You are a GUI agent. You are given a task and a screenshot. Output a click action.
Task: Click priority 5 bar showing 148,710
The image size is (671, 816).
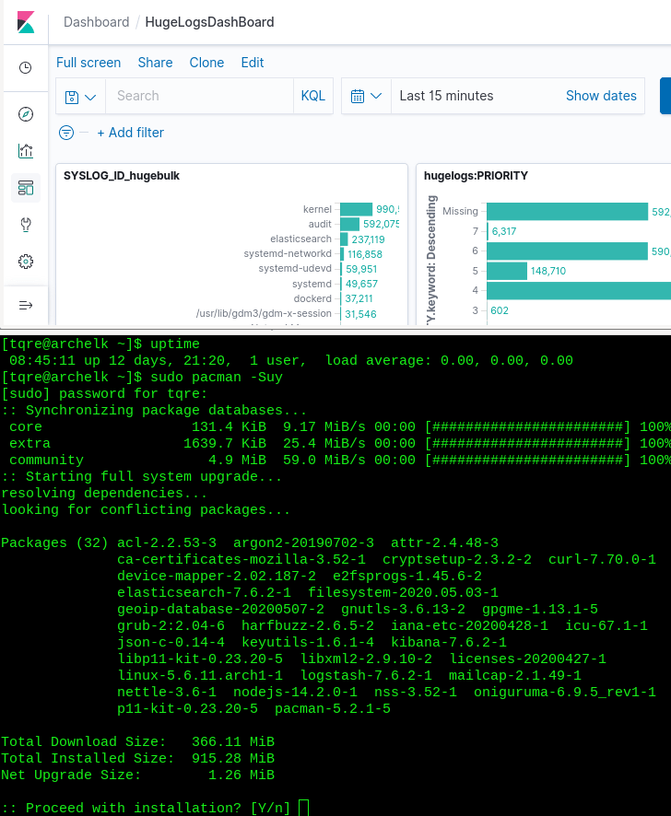tap(507, 271)
